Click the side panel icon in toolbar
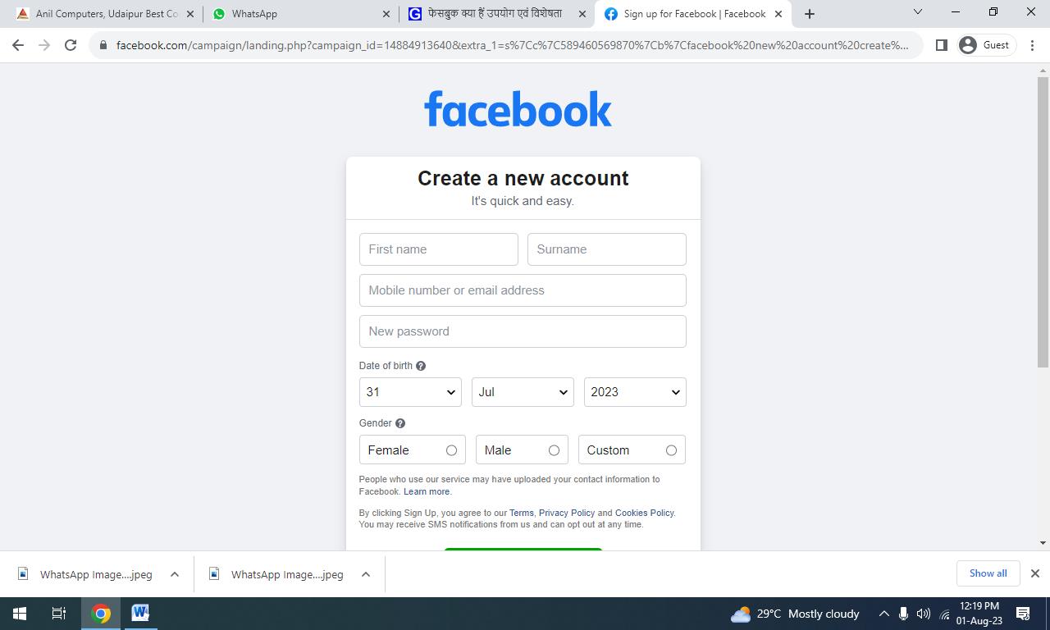This screenshot has height=630, width=1050. click(942, 45)
